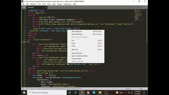Choose Revert Diff Hunk from context menu
The image size is (169, 95).
(x=86, y=34)
